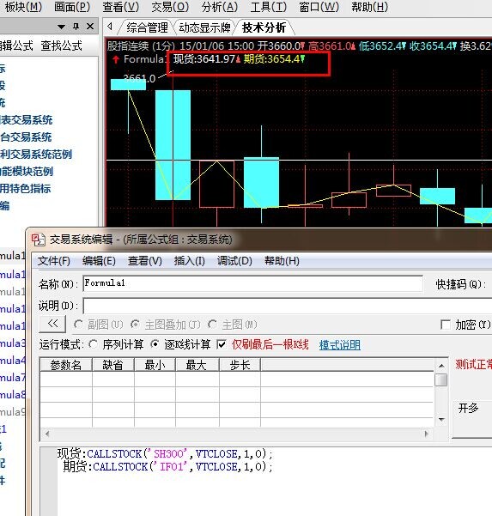Click the 开多 entry
492x516 pixels.
pos(468,408)
